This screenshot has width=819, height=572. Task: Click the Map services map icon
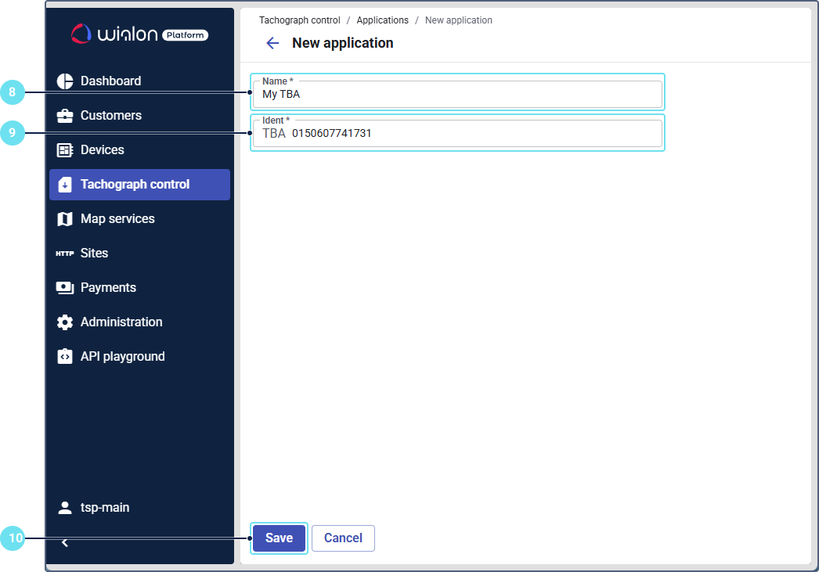(x=65, y=219)
